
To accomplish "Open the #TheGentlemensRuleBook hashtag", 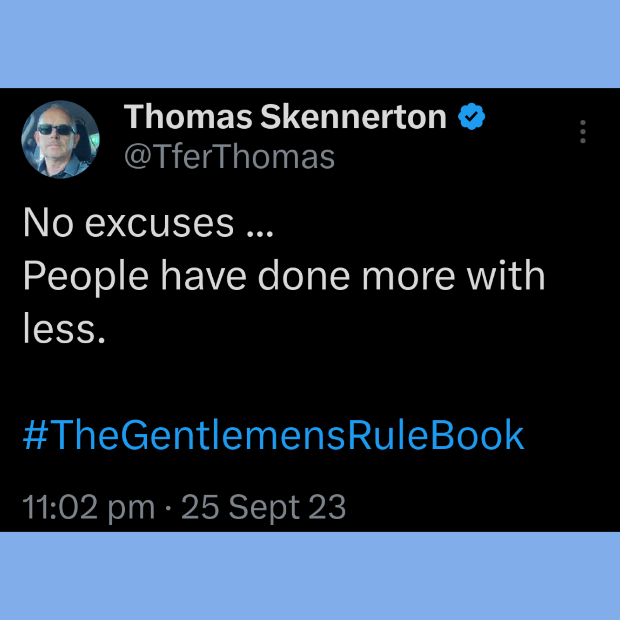I will [274, 435].
